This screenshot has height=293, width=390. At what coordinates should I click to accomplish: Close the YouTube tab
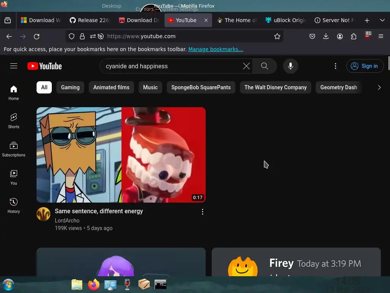click(206, 21)
